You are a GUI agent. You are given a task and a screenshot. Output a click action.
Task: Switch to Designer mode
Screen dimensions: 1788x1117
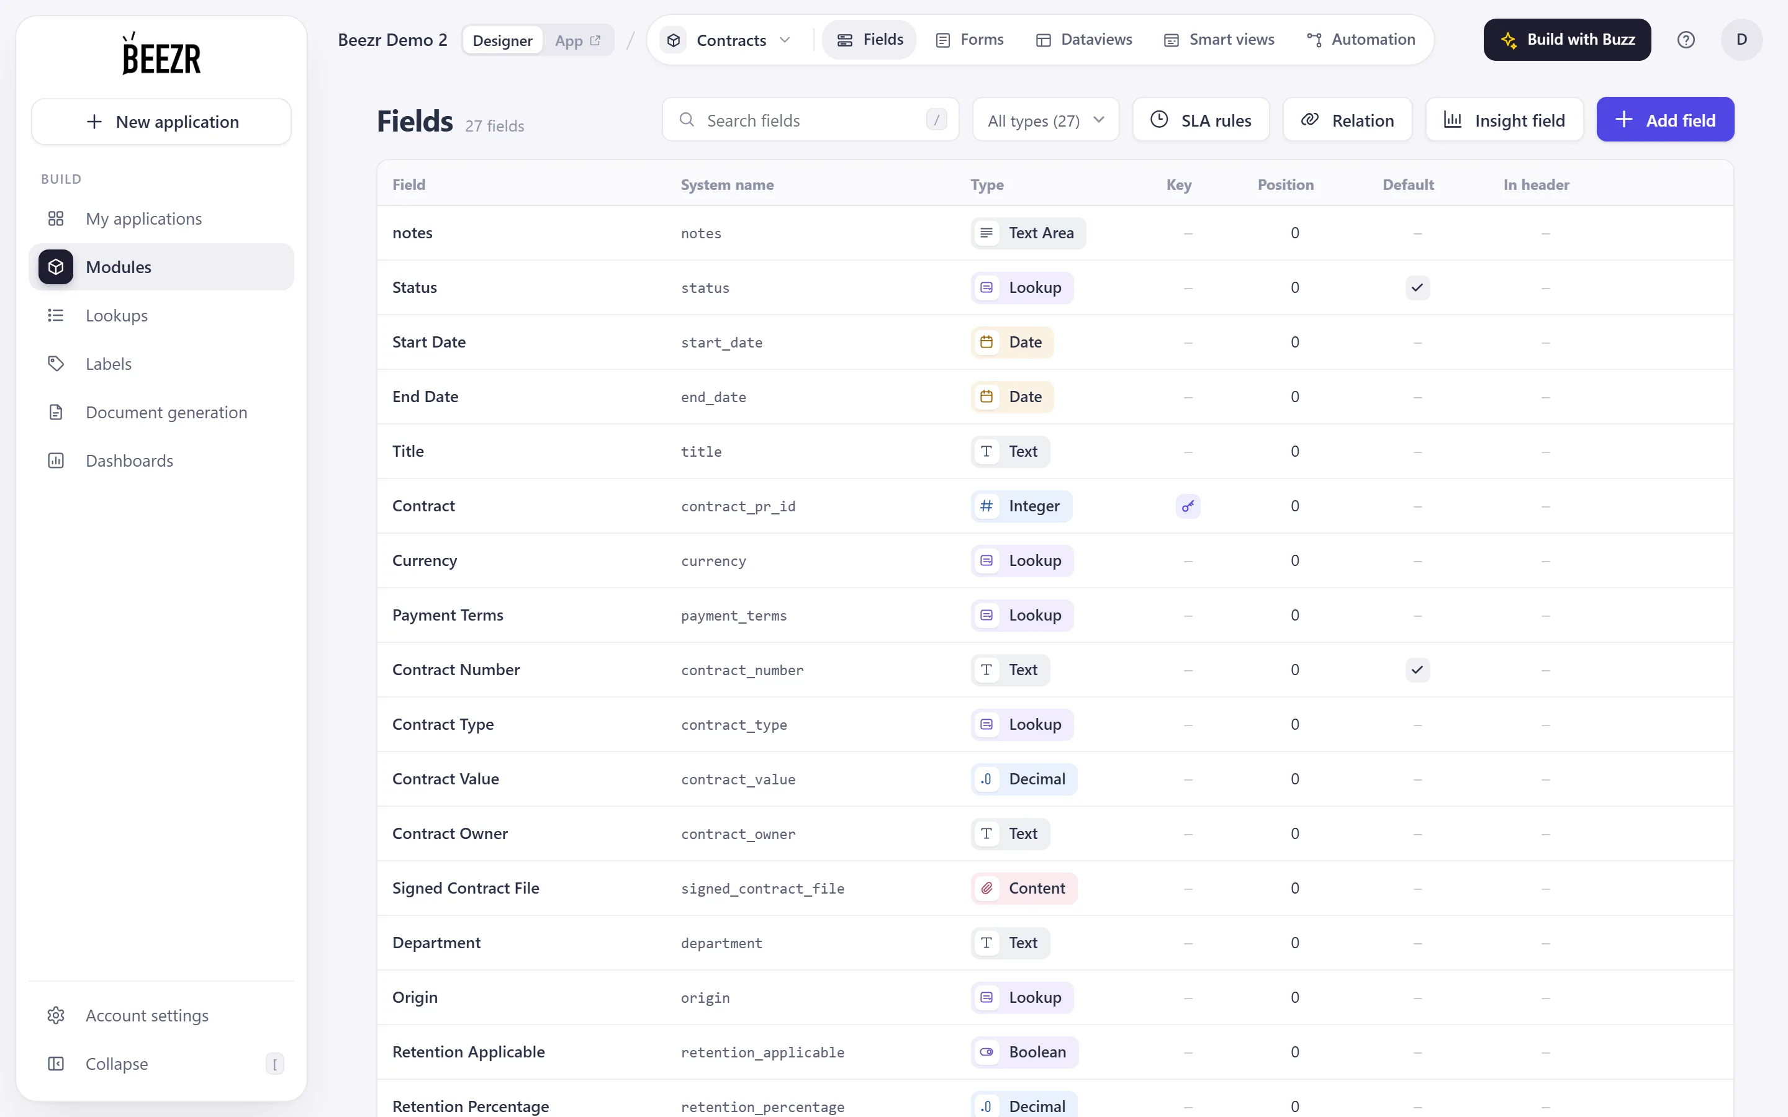coord(502,40)
